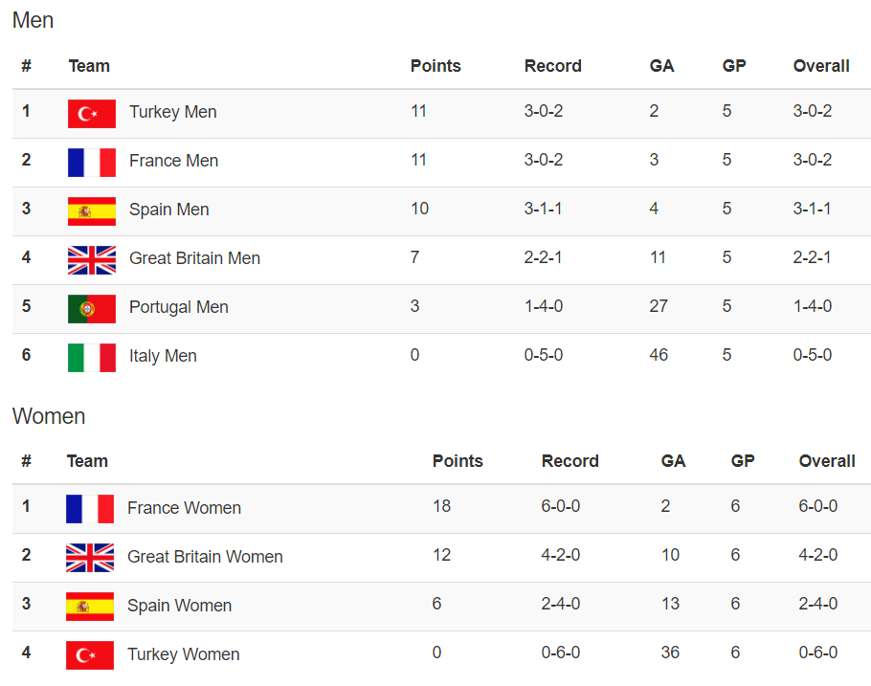Click the Overall header in Women table

pos(827,461)
